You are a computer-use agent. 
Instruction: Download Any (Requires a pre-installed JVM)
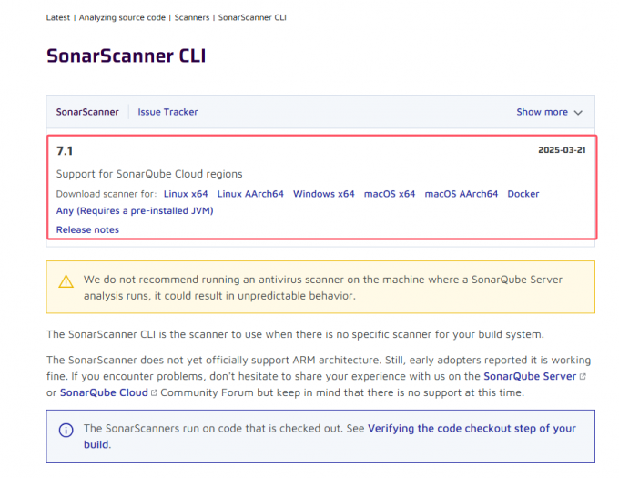(135, 211)
